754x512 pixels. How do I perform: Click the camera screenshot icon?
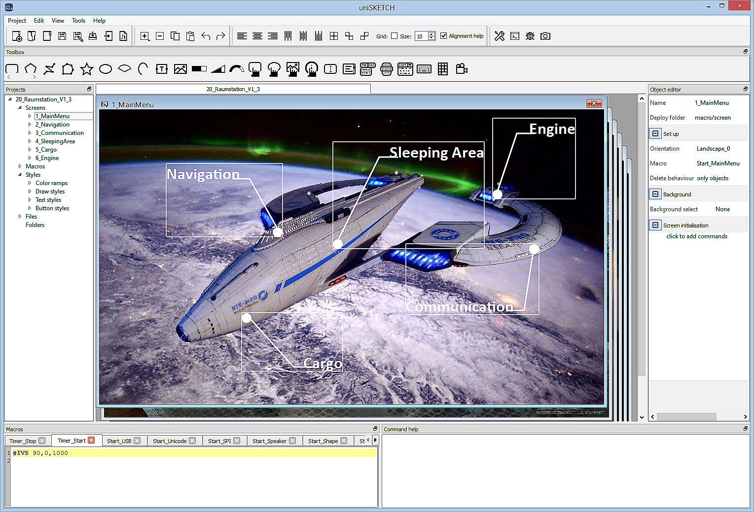545,36
